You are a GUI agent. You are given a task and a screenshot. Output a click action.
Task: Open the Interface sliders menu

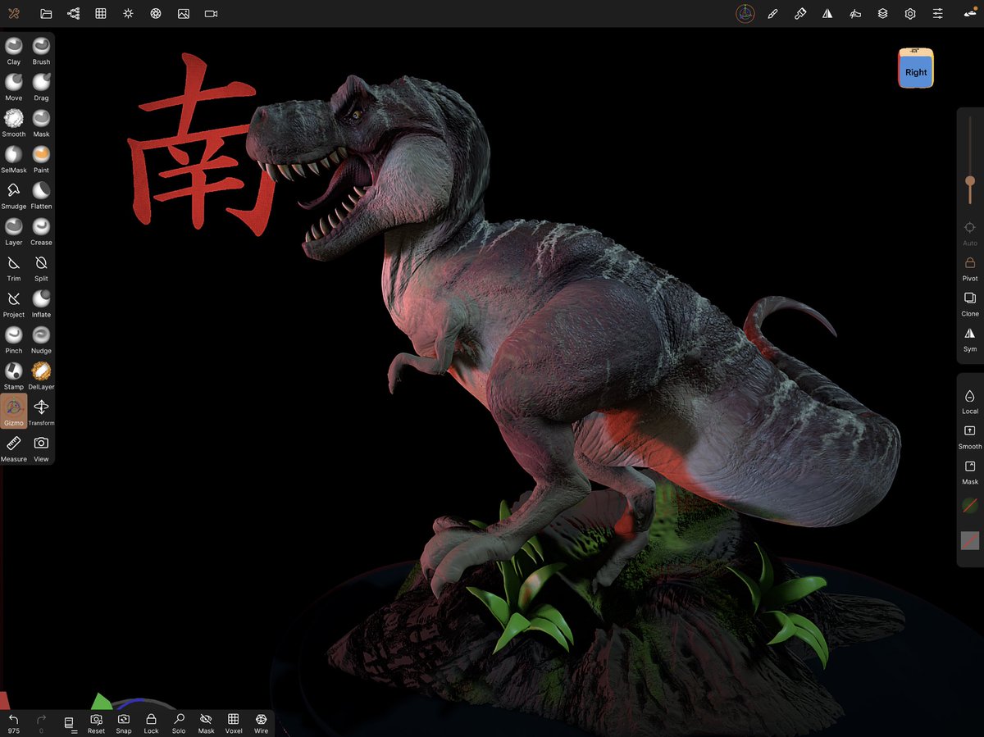[937, 14]
